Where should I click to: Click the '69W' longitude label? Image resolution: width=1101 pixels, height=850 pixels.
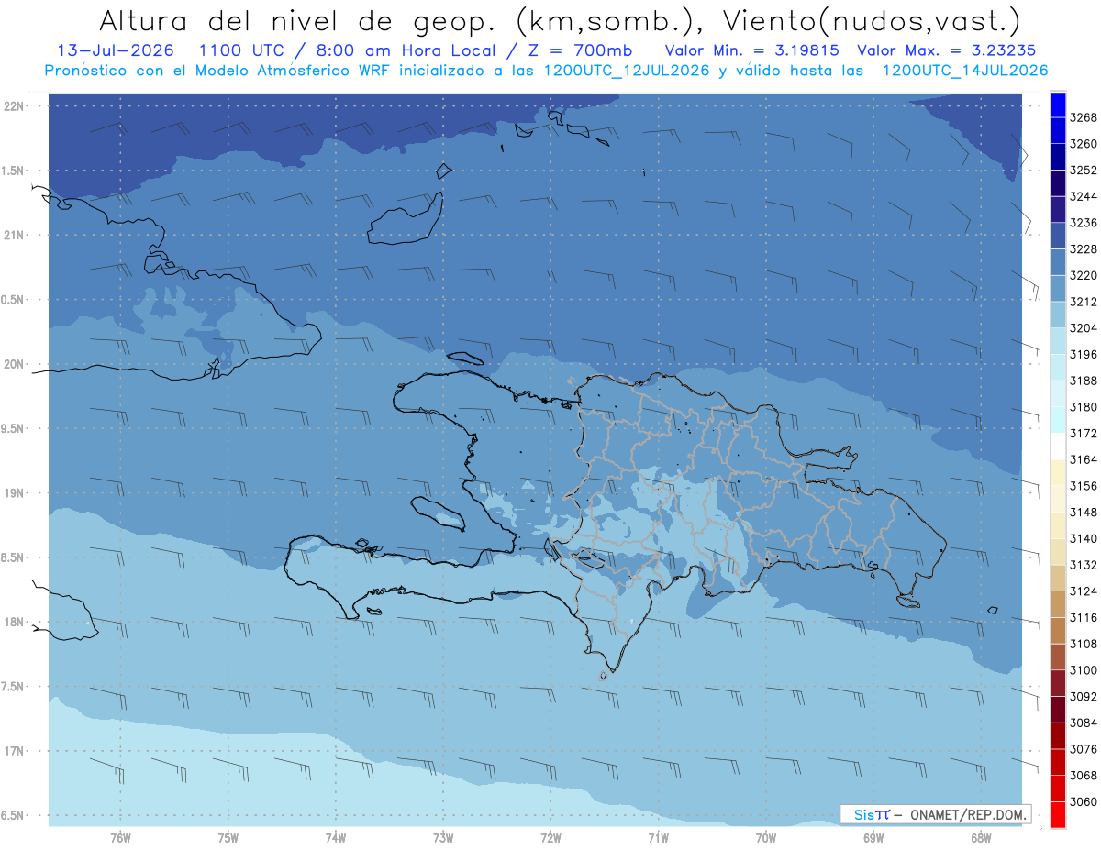point(873,837)
